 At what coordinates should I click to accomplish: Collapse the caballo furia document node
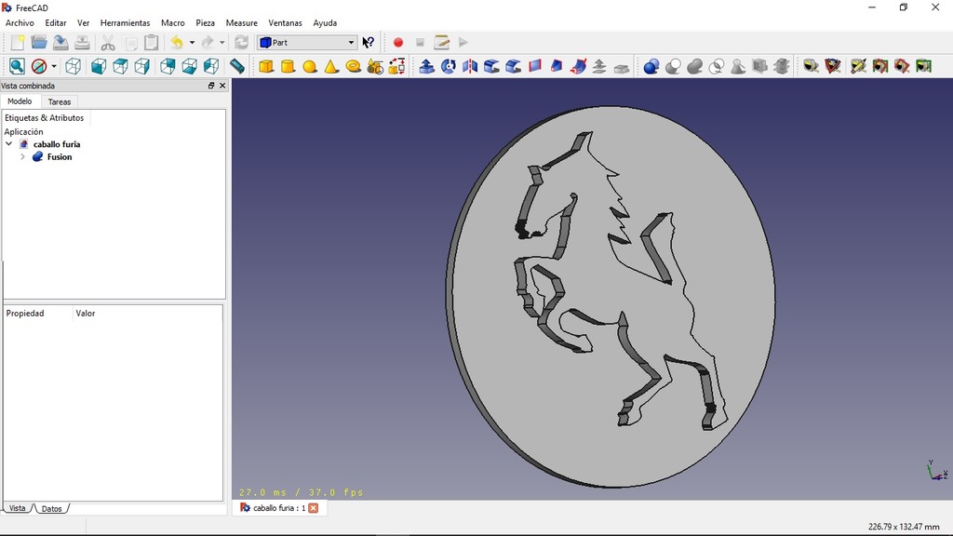[9, 144]
